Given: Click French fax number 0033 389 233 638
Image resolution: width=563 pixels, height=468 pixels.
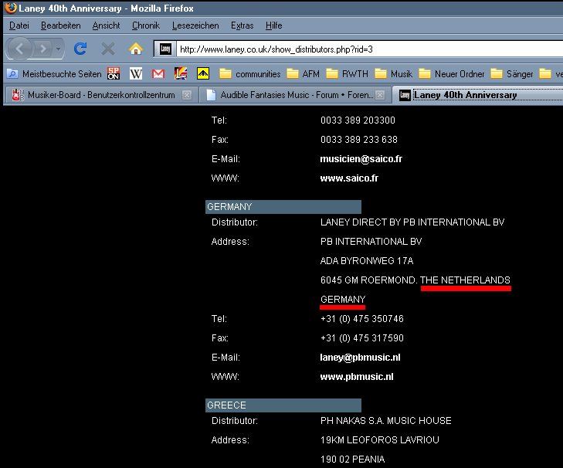Looking at the screenshot, I should 358,140.
